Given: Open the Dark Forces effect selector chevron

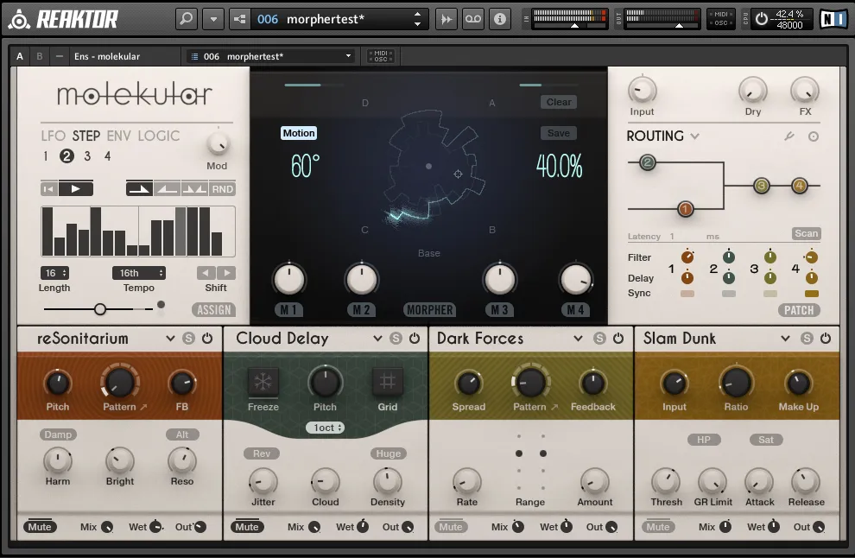Looking at the screenshot, I should tap(578, 339).
